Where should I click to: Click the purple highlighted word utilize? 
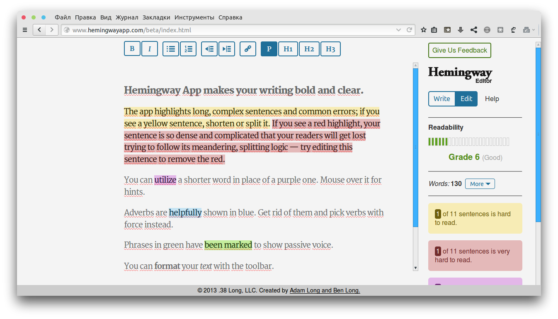coord(165,180)
